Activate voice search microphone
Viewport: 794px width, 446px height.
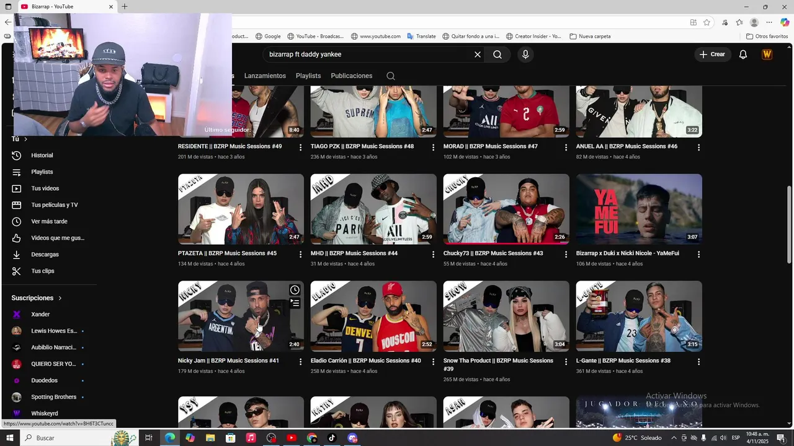(x=525, y=55)
